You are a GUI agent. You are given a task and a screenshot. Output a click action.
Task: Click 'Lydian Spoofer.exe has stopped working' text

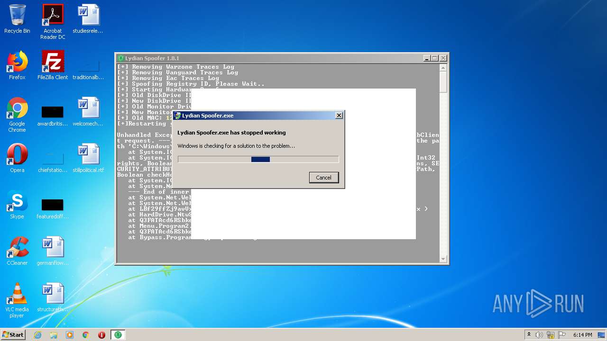pos(231,133)
